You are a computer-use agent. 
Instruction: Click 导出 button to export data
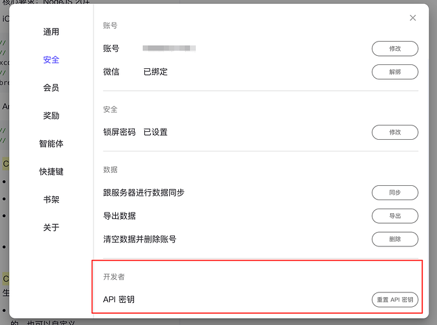click(395, 216)
